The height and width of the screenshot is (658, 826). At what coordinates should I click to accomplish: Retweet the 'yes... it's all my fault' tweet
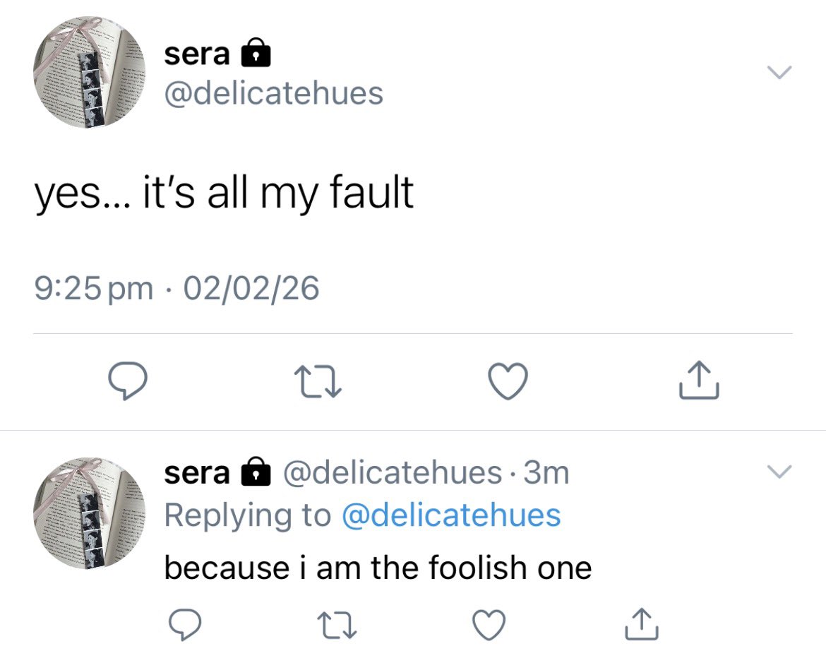coord(318,382)
